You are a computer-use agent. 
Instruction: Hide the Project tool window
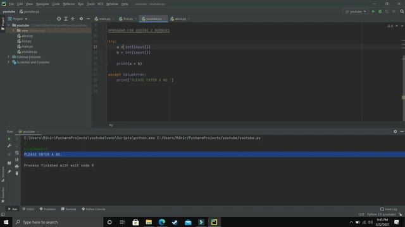[x=88, y=19]
